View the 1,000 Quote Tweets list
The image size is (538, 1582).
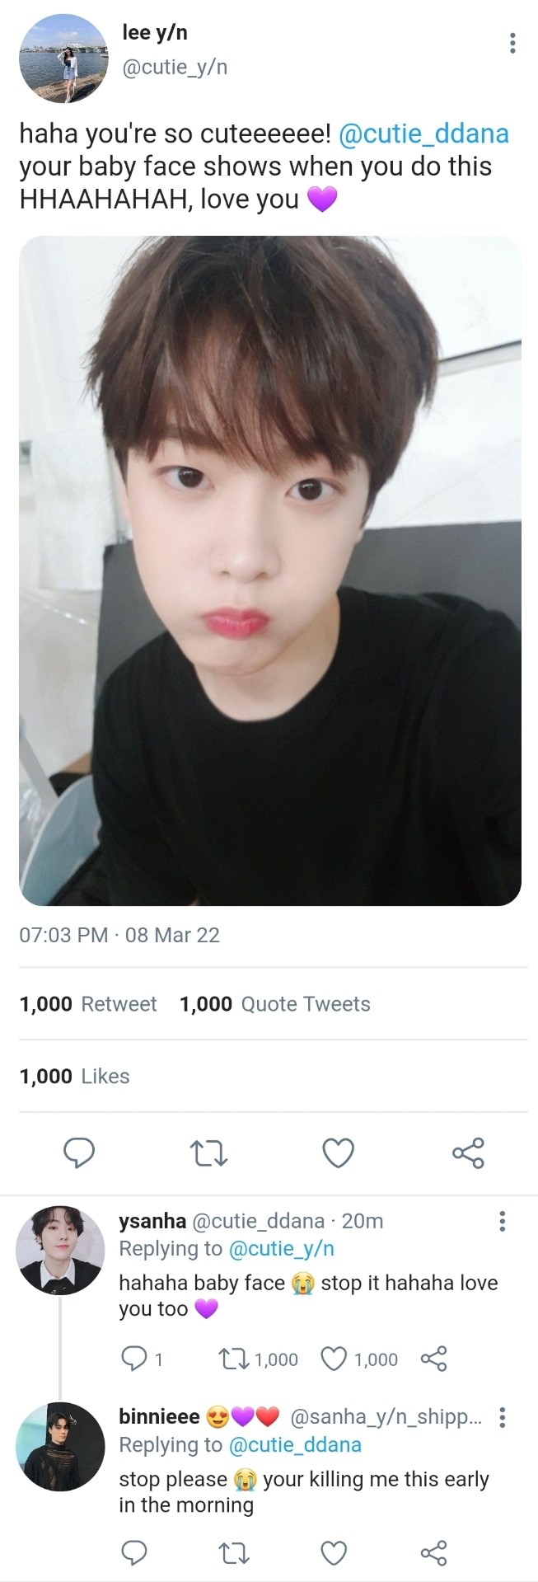pyautogui.click(x=275, y=1003)
